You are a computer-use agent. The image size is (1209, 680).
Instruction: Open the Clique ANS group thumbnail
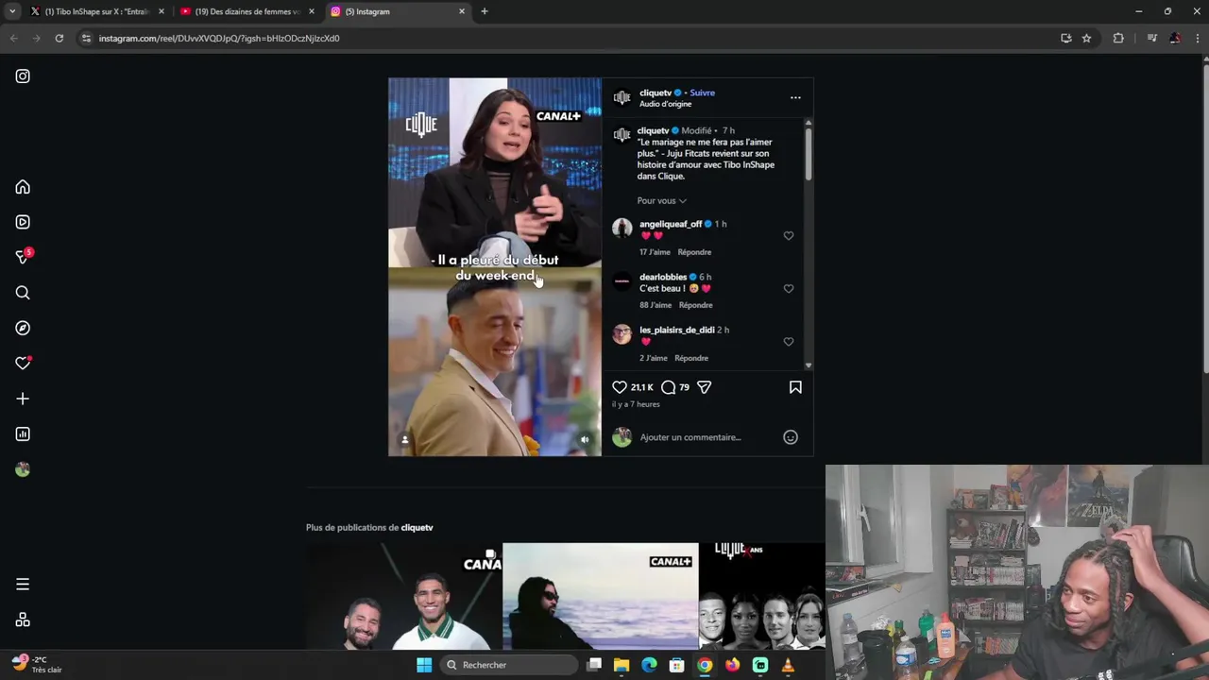click(761, 596)
